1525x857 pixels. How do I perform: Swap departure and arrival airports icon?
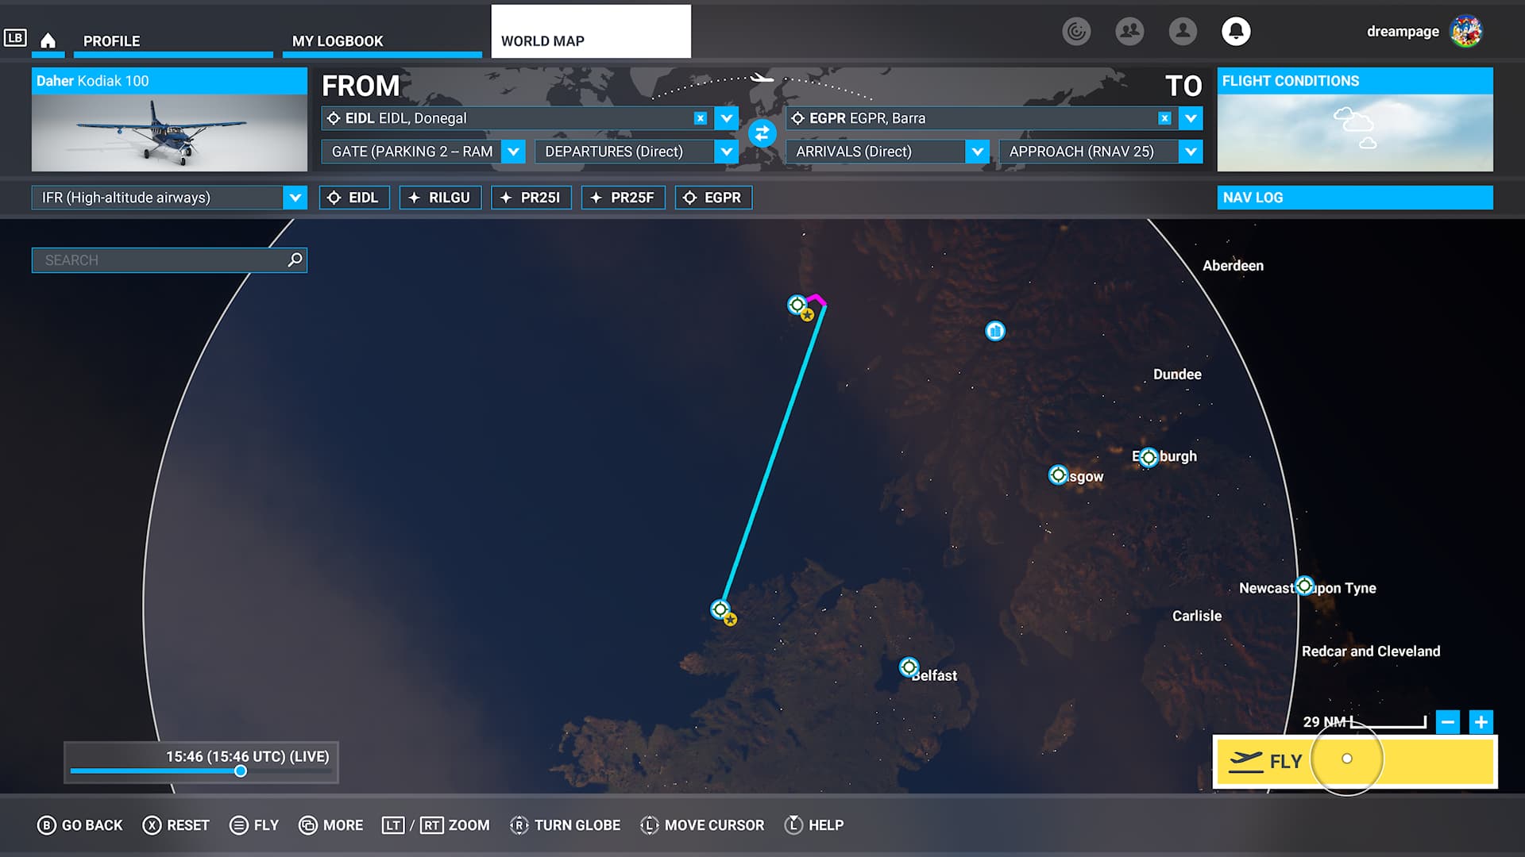coord(762,133)
